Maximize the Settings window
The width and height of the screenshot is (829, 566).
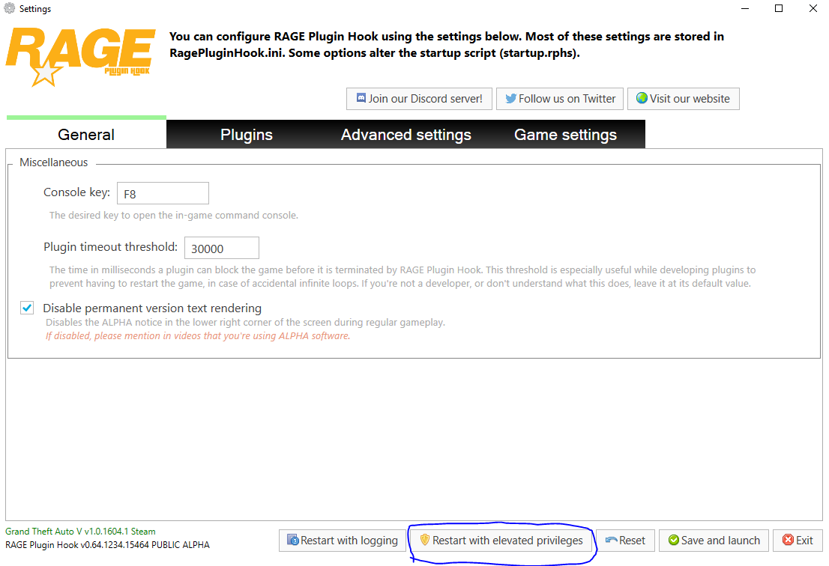pyautogui.click(x=779, y=8)
